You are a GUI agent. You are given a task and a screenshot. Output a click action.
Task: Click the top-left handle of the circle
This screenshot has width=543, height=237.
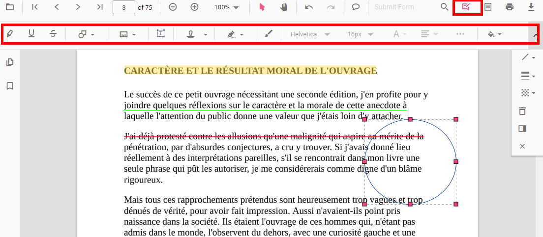tap(364, 119)
